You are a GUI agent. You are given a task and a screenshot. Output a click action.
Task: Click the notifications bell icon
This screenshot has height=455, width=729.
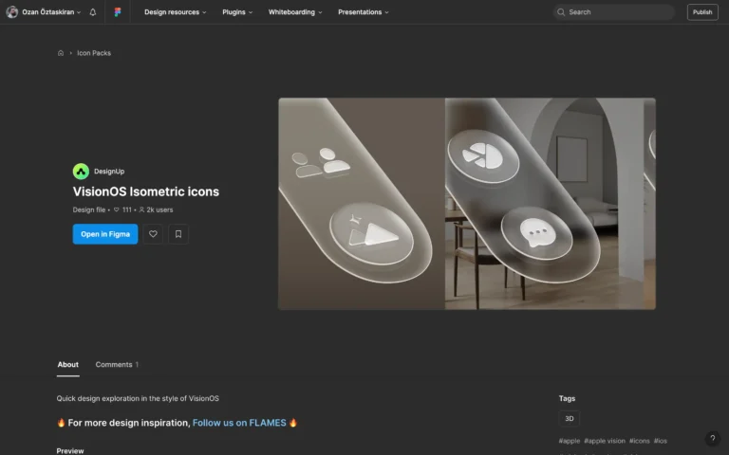pyautogui.click(x=93, y=12)
